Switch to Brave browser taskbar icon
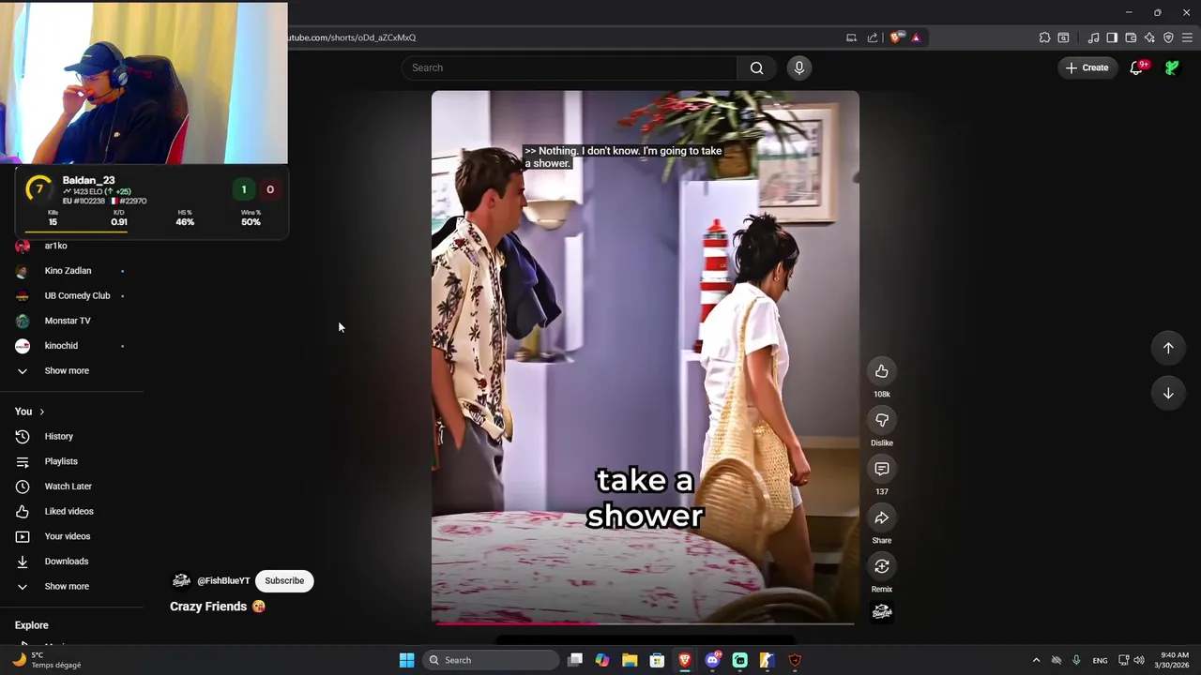 click(x=685, y=660)
